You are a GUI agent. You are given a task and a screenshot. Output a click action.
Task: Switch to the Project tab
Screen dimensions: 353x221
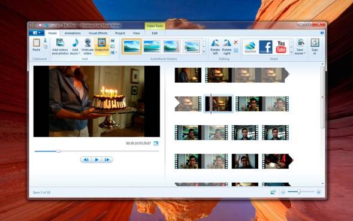pyautogui.click(x=120, y=33)
